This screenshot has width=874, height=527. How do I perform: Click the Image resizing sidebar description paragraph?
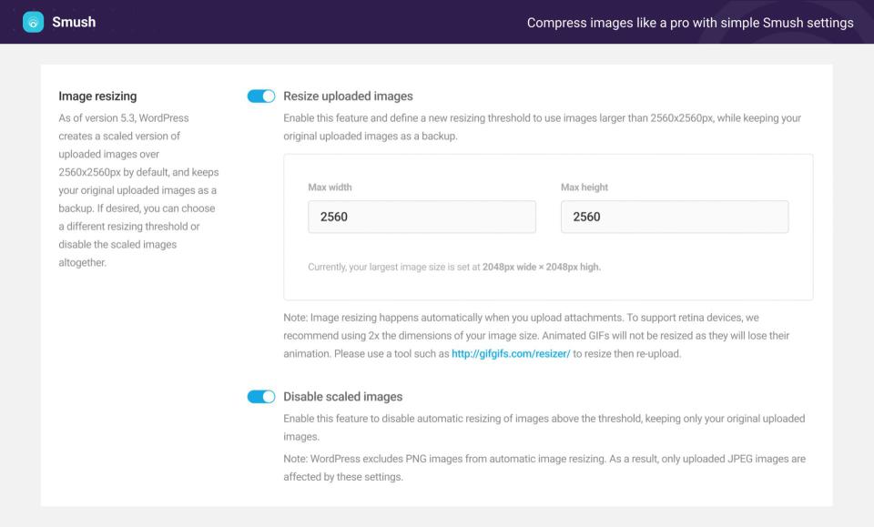tap(138, 190)
